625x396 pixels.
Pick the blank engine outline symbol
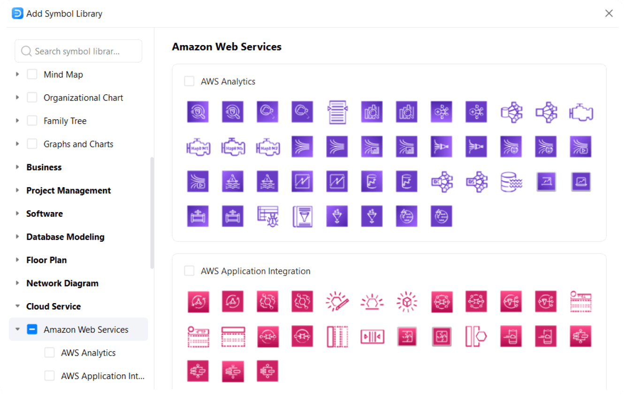pyautogui.click(x=581, y=112)
